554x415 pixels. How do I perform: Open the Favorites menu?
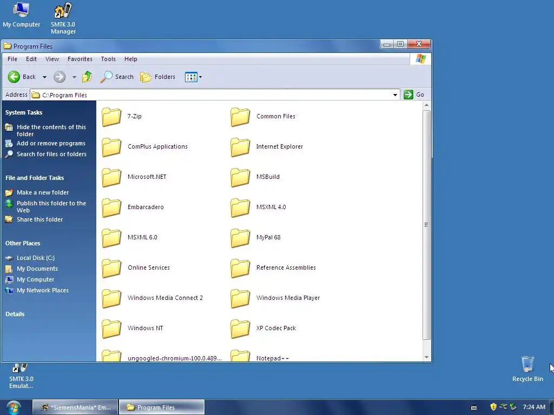pos(80,59)
